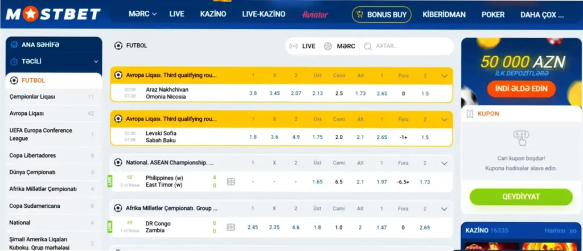Click the Axtar search field
The height and width of the screenshot is (251, 583).
pos(410,46)
